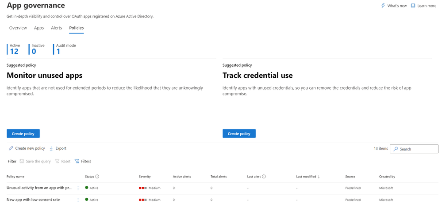Viewport: 442px width, 204px height.
Task: Create policy for Monitor unused apps
Action: tap(23, 134)
